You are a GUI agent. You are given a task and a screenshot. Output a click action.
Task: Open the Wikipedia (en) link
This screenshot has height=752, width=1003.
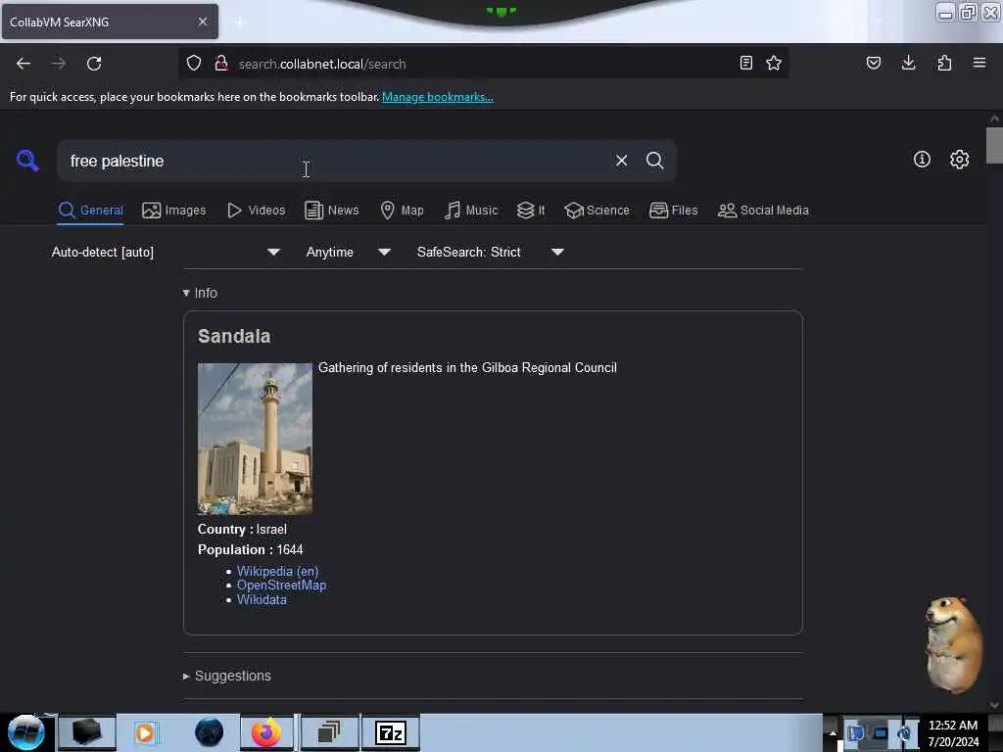point(277,571)
